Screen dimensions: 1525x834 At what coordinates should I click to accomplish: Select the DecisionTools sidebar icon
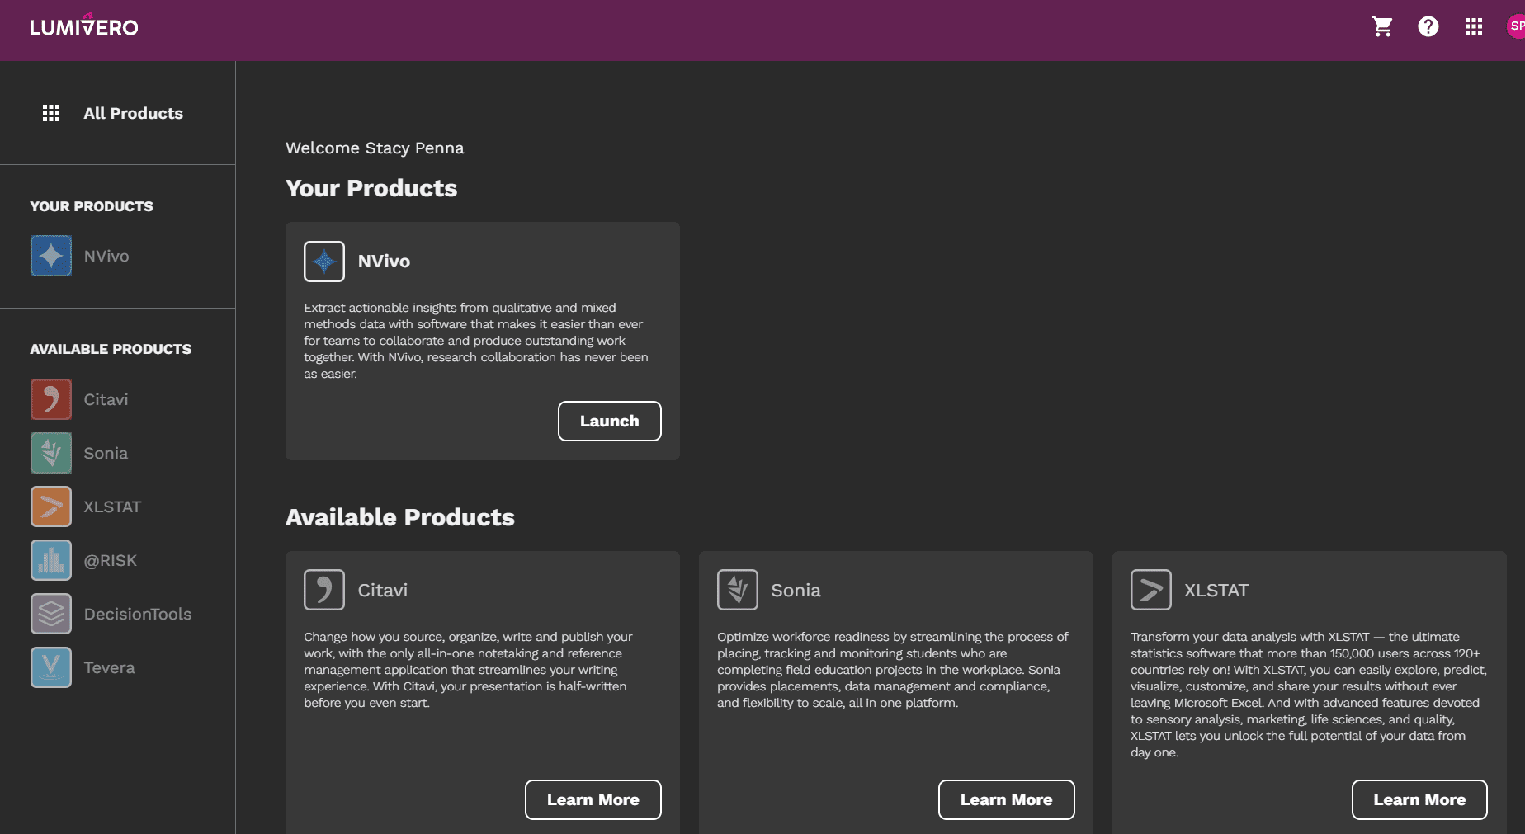point(51,614)
